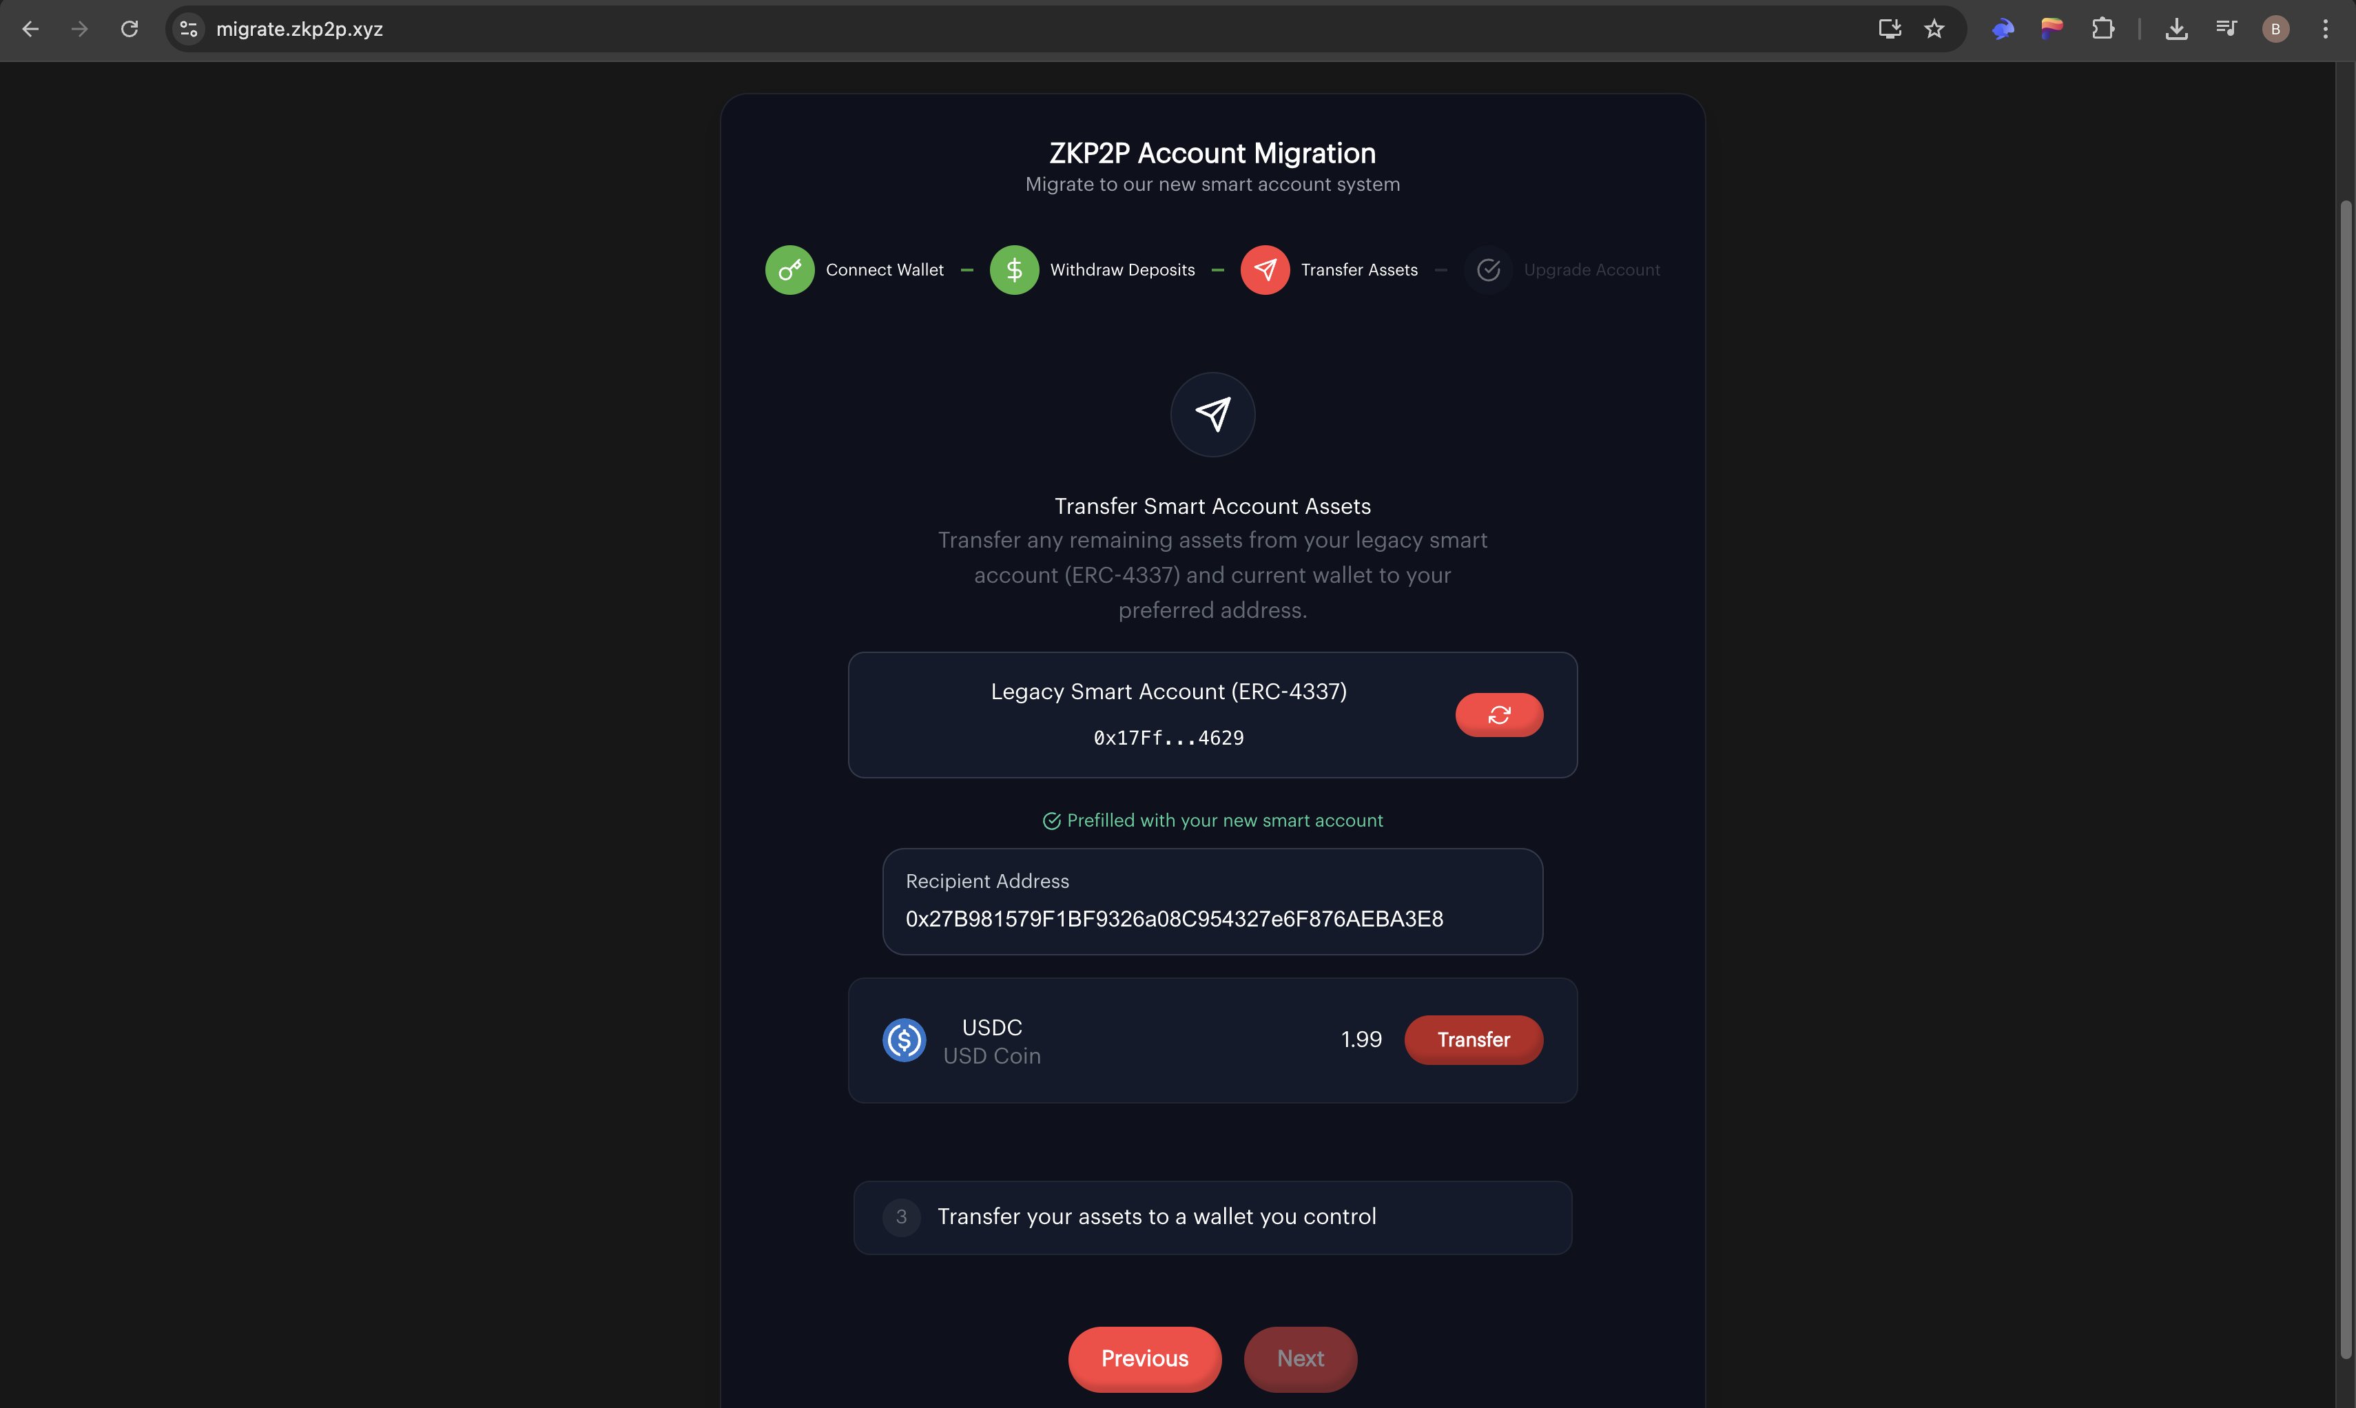2356x1408 pixels.
Task: Refresh the legacy smart account balance
Action: (x=1499, y=716)
